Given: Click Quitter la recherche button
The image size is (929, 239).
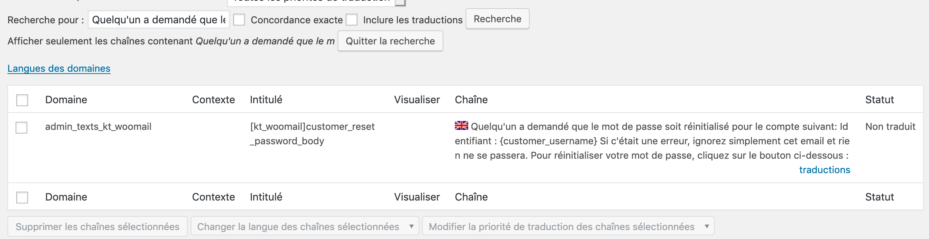Looking at the screenshot, I should click(390, 41).
